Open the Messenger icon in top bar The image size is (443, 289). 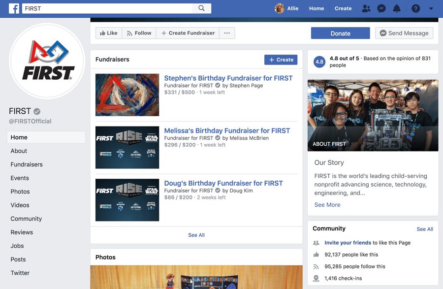381,8
